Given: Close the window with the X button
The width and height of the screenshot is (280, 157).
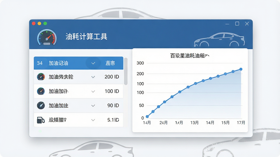Looking at the screenshot, I should pos(247,24).
